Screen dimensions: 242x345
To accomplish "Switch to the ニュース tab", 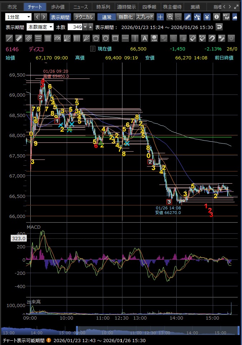I will coord(80,7).
